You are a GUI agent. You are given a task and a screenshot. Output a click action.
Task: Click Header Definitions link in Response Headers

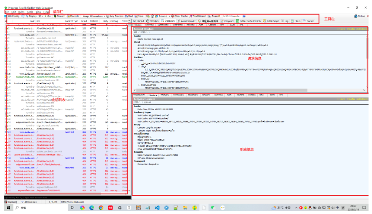click(x=356, y=99)
